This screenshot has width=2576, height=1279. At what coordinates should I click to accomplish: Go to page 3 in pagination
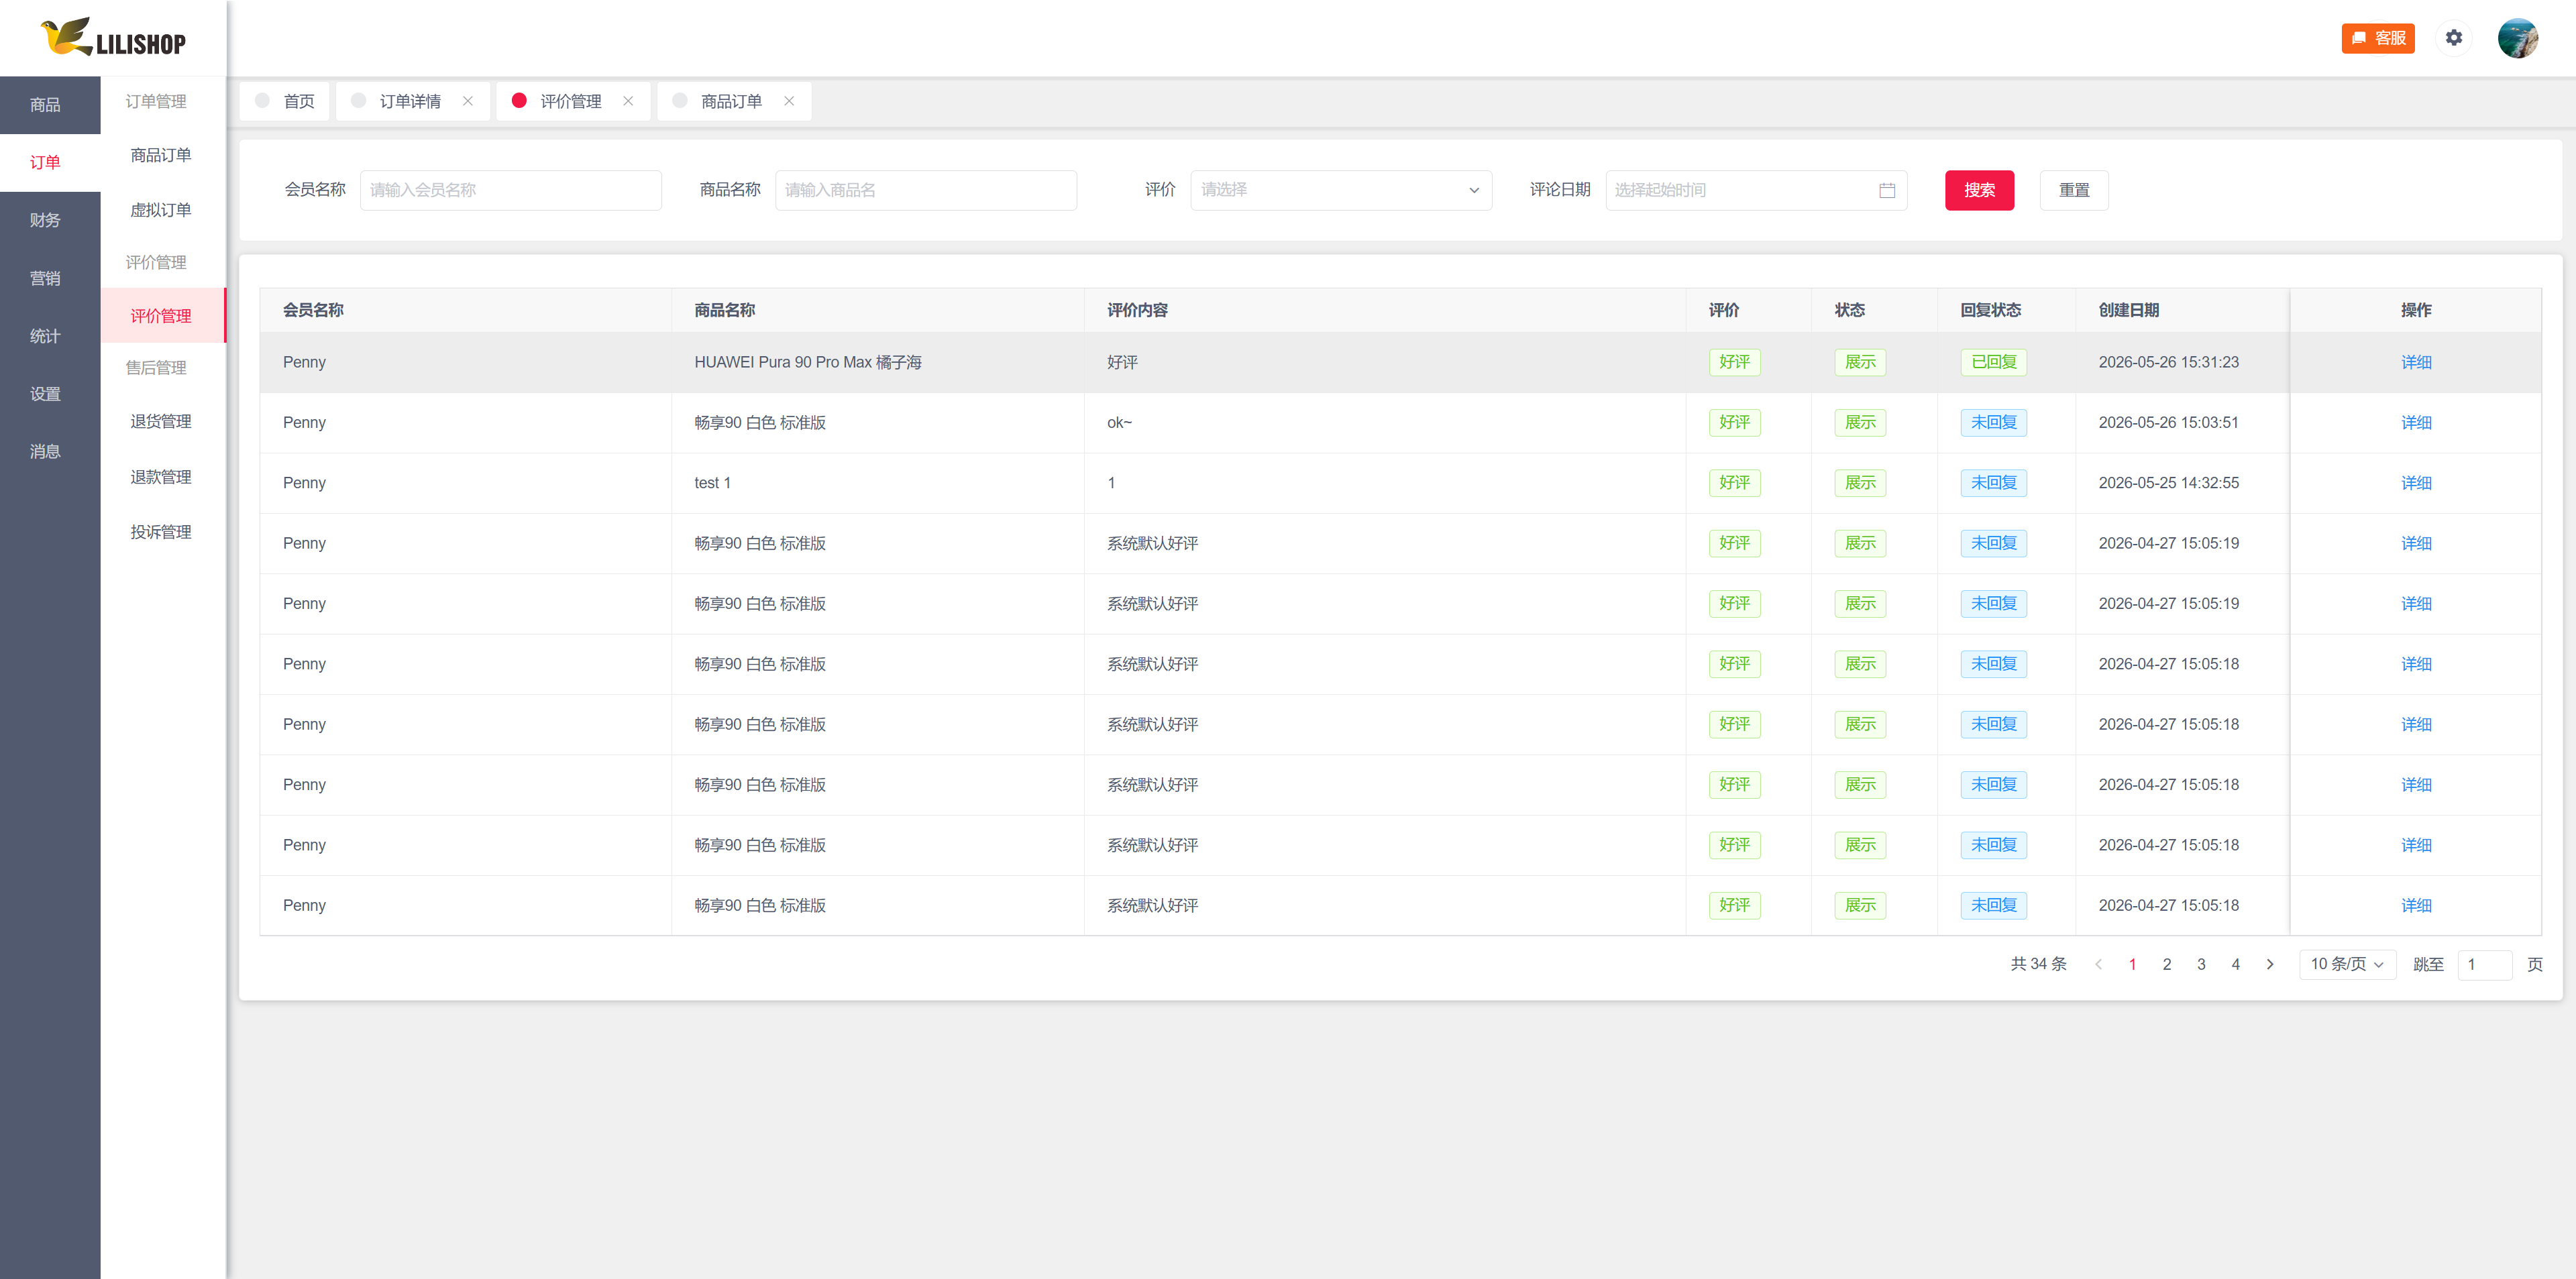[2200, 964]
